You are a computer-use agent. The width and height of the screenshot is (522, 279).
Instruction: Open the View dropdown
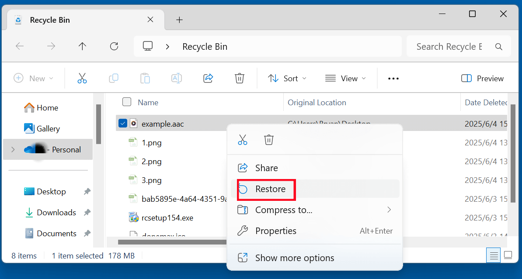[x=345, y=78]
